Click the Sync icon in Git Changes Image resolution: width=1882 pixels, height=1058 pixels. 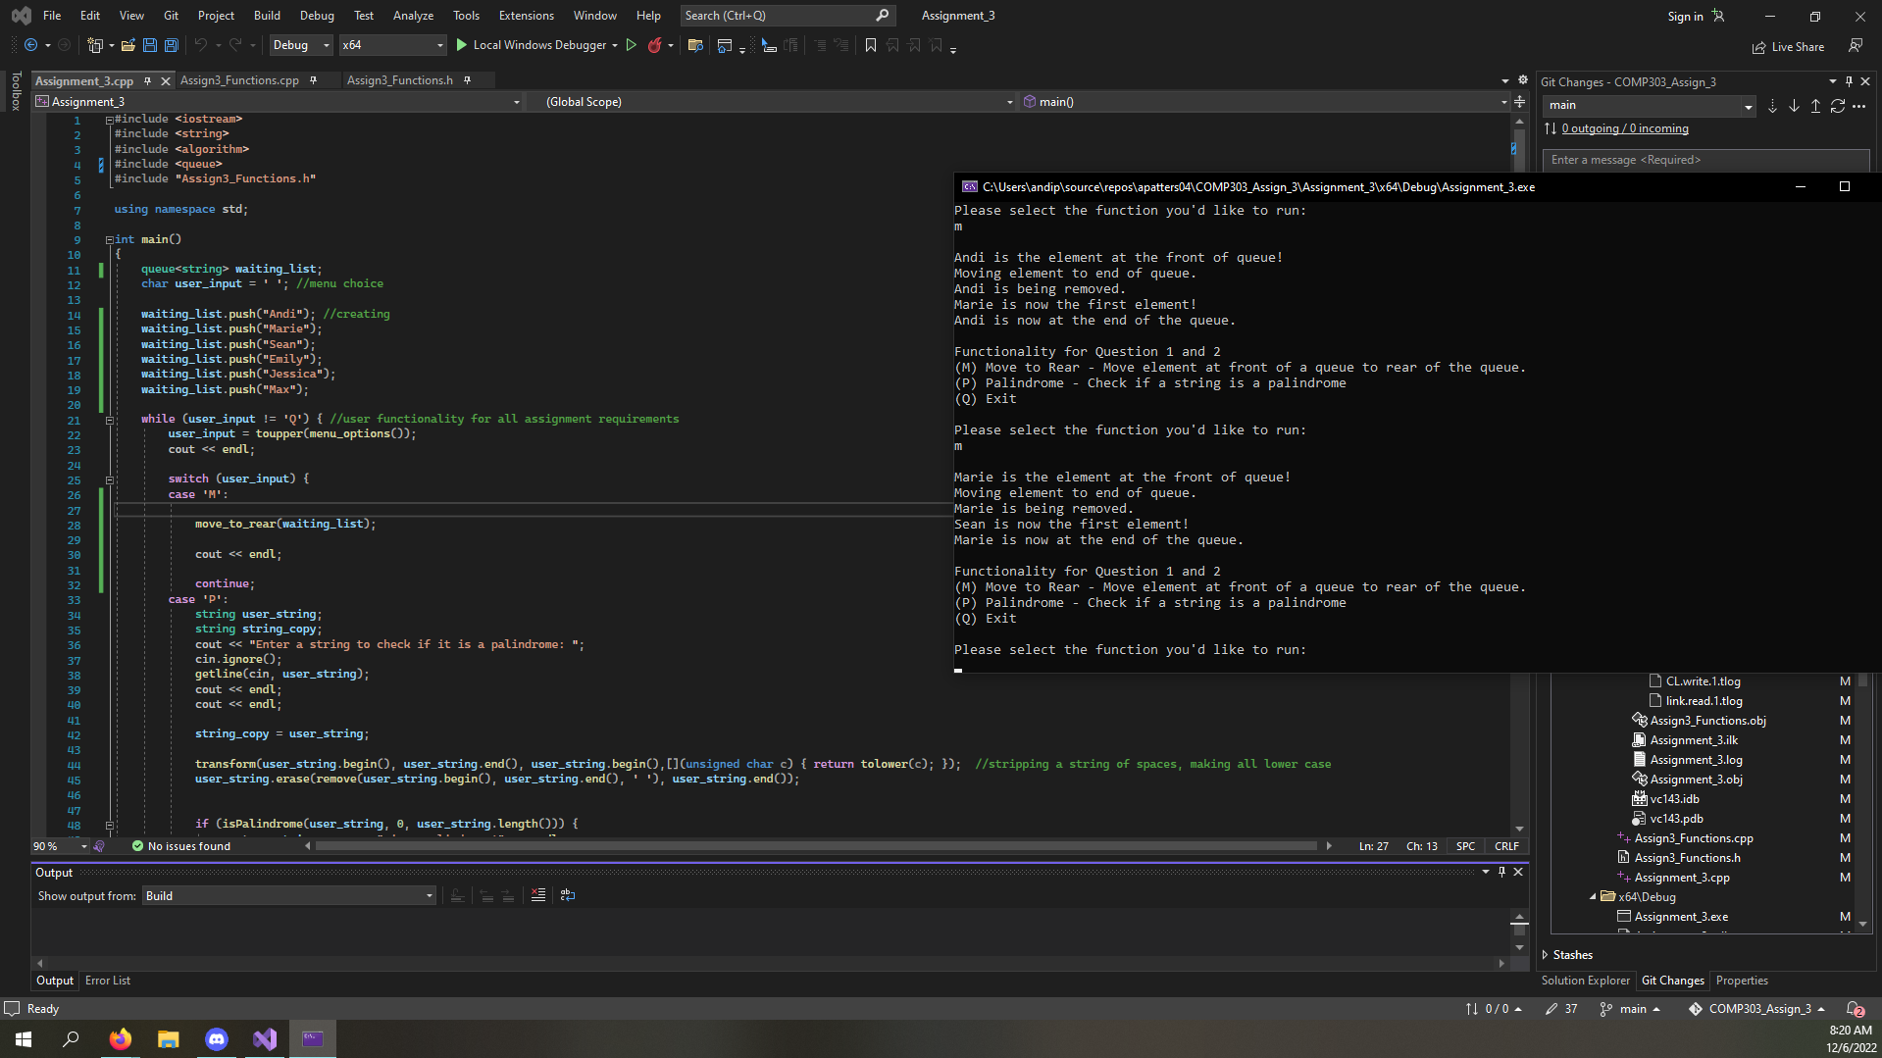click(1837, 106)
